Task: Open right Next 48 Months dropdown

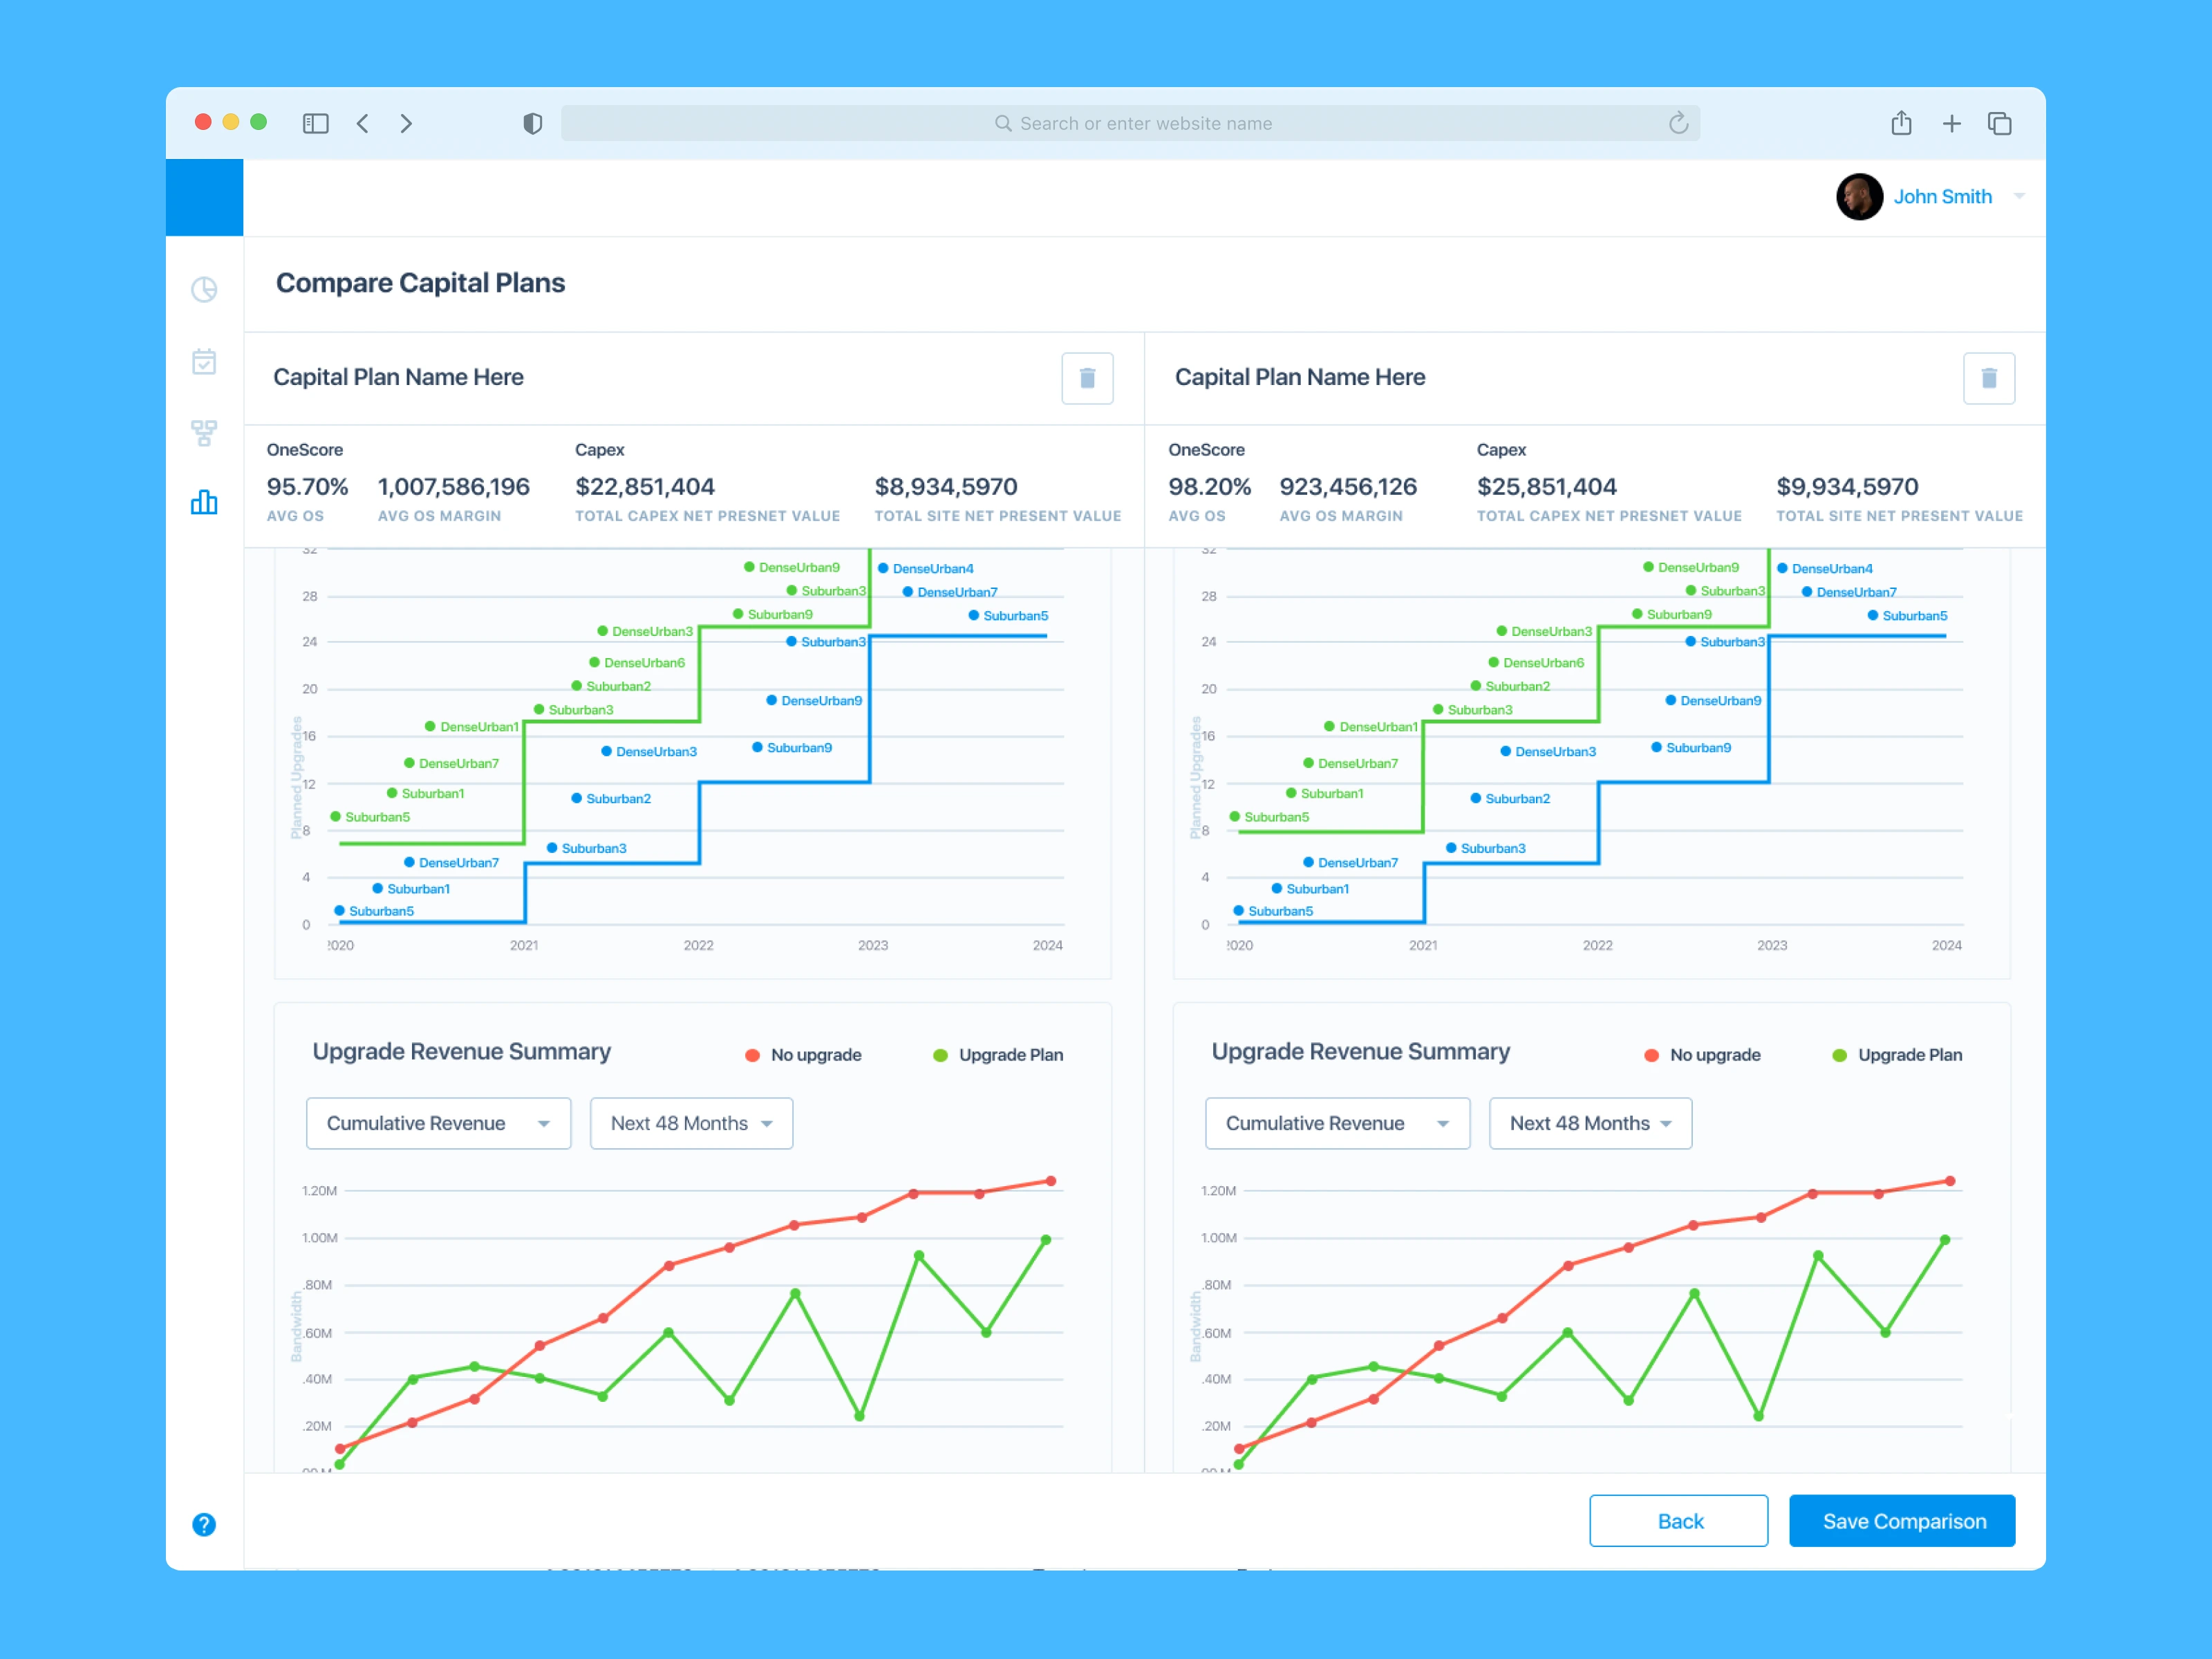Action: [1590, 1123]
